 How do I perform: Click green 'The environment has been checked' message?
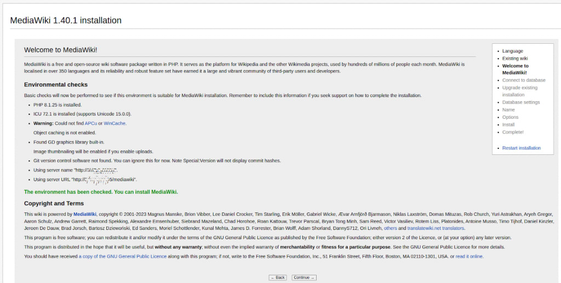pyautogui.click(x=101, y=192)
